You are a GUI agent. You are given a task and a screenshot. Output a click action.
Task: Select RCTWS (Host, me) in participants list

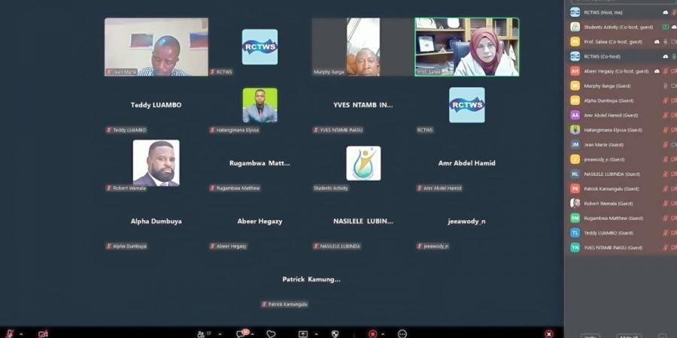(x=621, y=13)
